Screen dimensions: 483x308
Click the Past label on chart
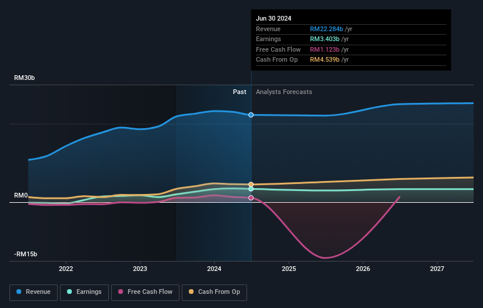point(239,92)
